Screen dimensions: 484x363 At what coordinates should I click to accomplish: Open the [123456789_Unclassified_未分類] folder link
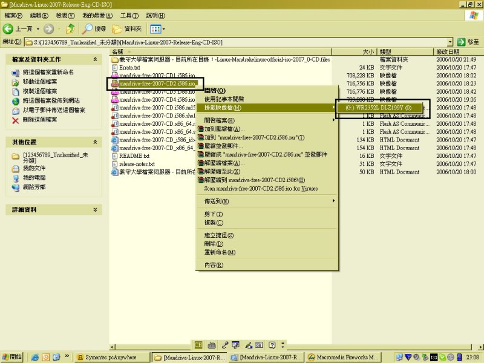[x=56, y=157]
